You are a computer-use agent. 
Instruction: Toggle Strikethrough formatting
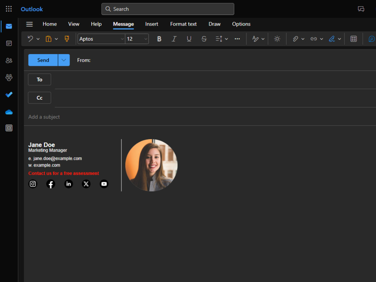pos(204,39)
